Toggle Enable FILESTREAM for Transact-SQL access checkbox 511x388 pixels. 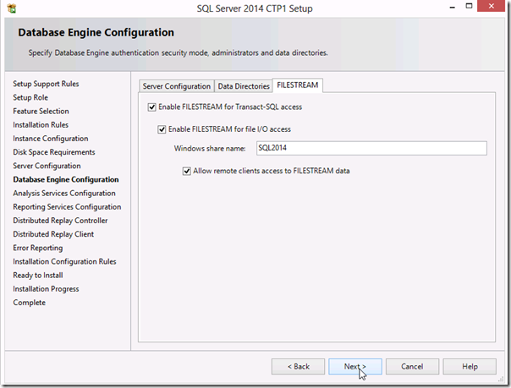tap(152, 107)
